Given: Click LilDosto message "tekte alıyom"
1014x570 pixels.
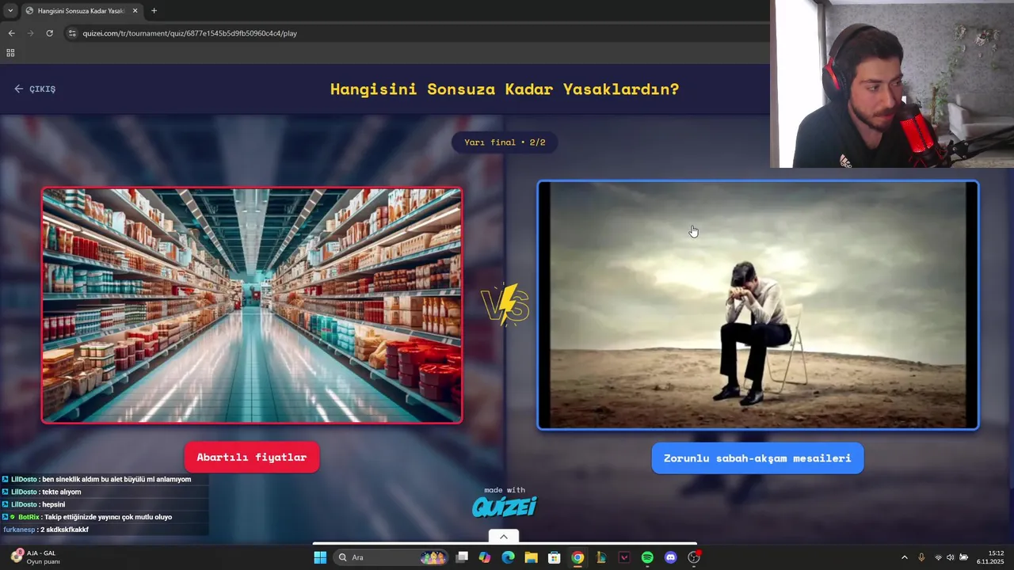Looking at the screenshot, I should click(x=41, y=492).
